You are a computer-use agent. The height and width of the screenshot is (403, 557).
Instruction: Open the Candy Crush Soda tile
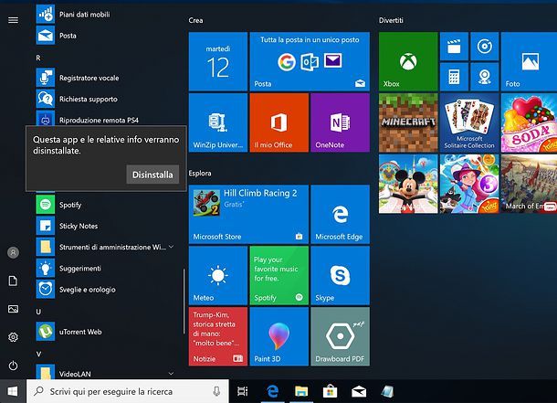point(529,122)
